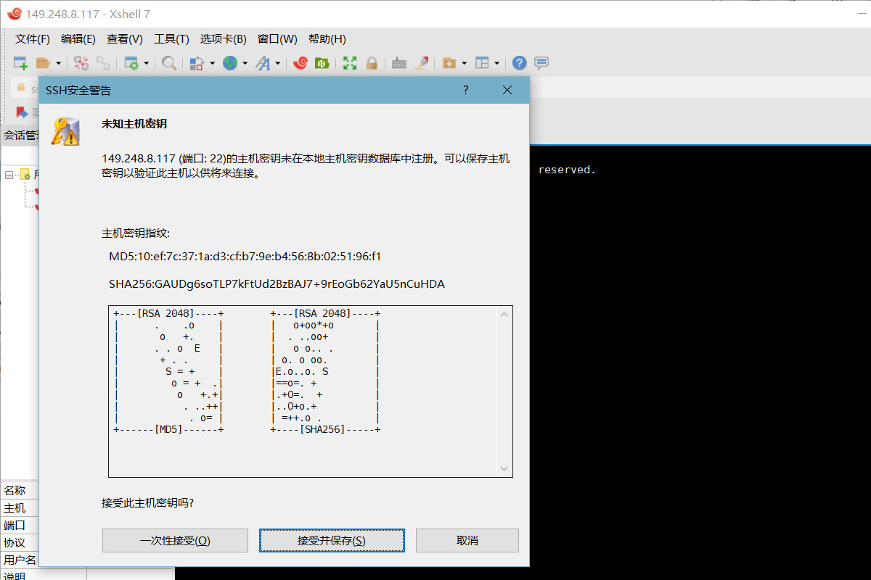This screenshot has height=580, width=871.
Task: Expand the layout icon dropdown arrow
Action: (496, 63)
